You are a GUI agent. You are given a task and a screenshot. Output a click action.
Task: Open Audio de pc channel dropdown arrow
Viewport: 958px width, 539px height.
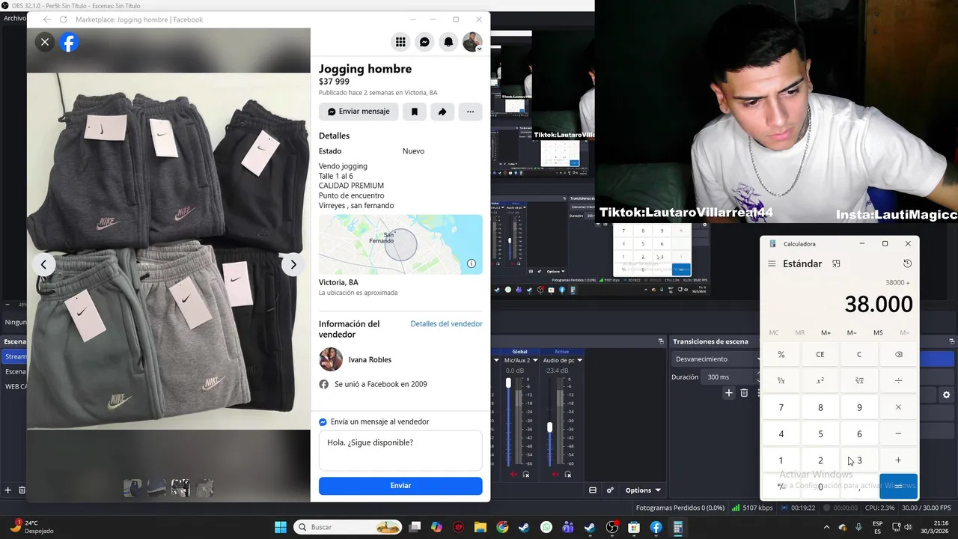tap(579, 360)
